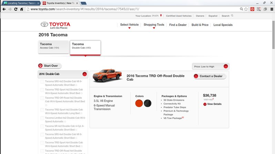Click the Start Over red circular arrow icon
The height and width of the screenshot is (154, 275).
coord(40,66)
